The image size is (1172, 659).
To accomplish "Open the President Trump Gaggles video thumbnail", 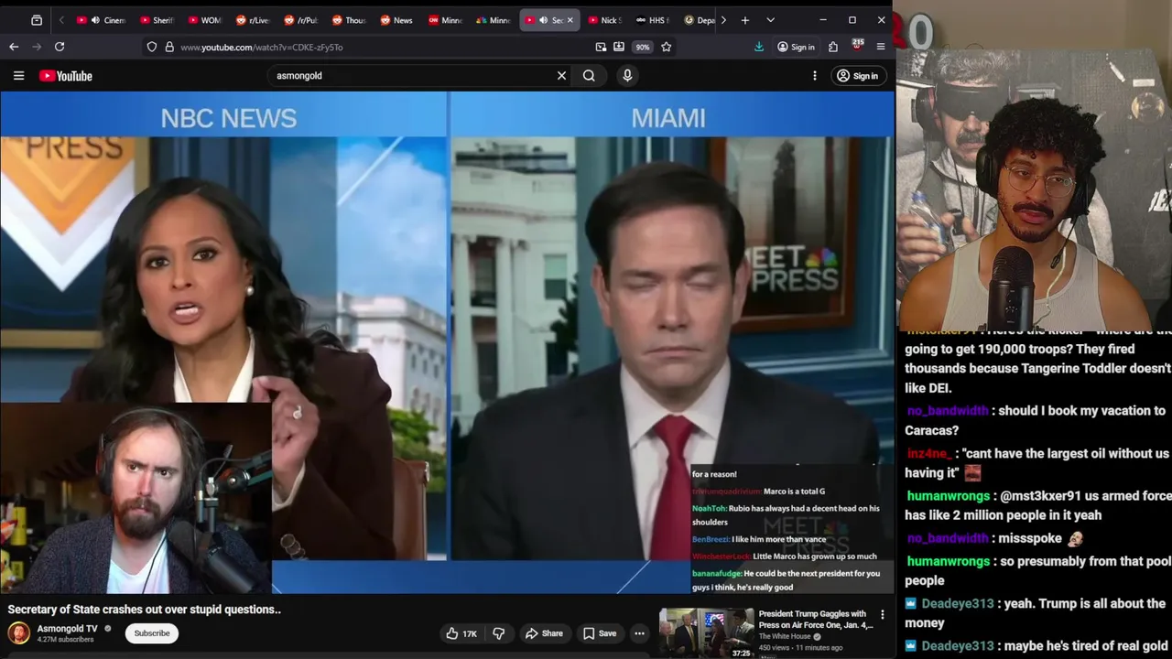I will tap(706, 633).
